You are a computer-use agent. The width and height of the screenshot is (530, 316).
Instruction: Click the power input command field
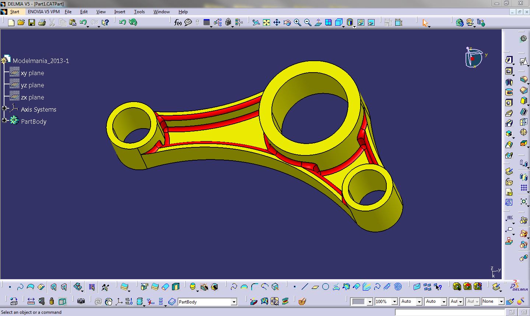[x=450, y=312]
